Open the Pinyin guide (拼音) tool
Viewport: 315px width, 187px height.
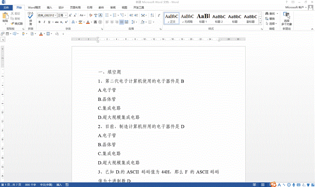click(x=30, y=17)
